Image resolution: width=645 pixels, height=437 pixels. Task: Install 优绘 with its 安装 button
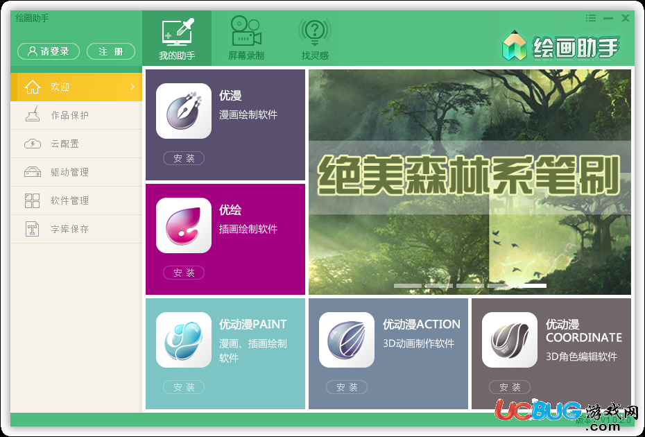[184, 273]
